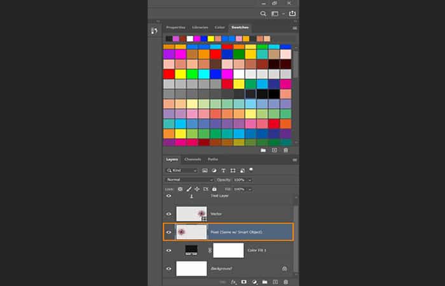This screenshot has width=445, height=286.
Task: Hide the Vector layer
Action: pyautogui.click(x=168, y=214)
